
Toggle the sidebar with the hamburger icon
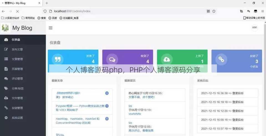(50, 28)
